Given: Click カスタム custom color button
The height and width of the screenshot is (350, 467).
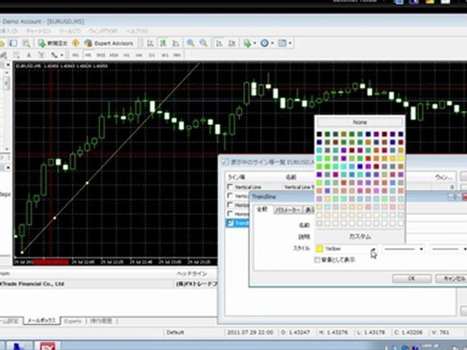Looking at the screenshot, I should pos(360,237).
